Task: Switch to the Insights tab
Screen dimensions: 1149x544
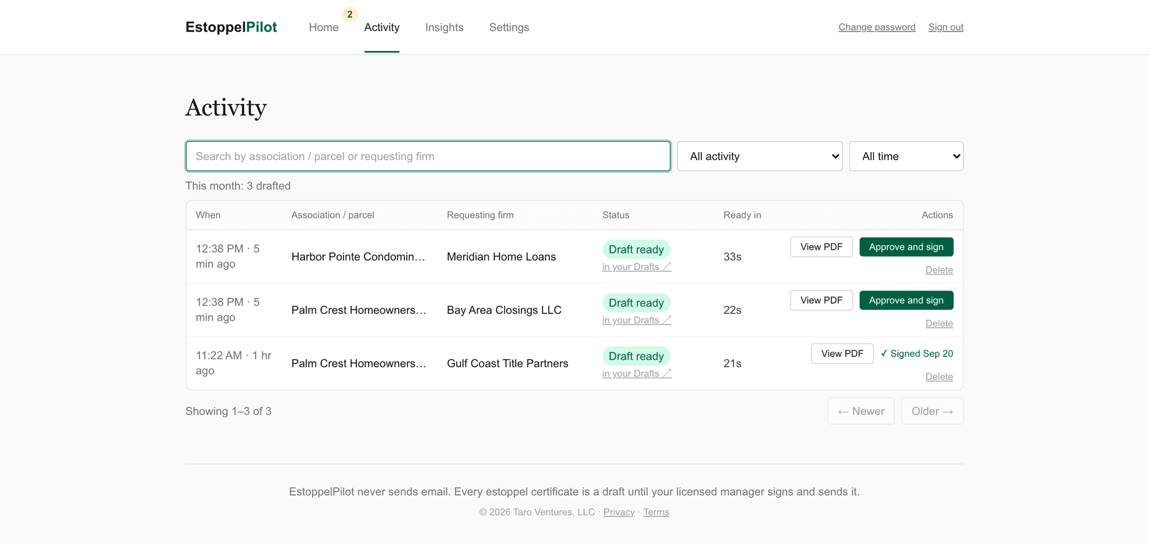Action: coord(444,27)
